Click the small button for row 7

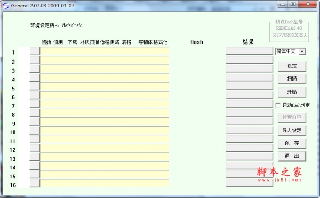point(35,104)
